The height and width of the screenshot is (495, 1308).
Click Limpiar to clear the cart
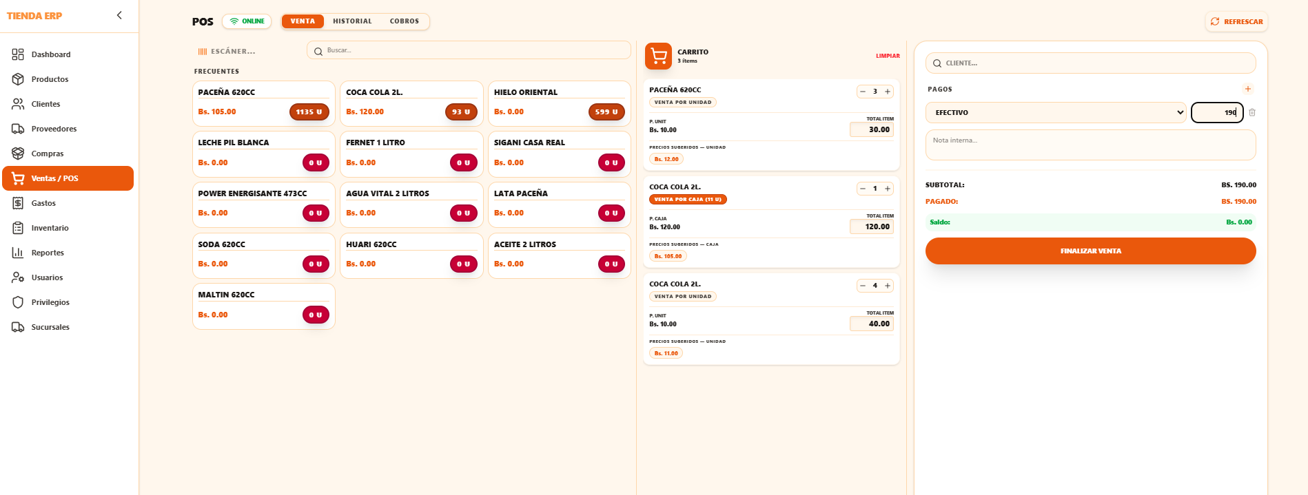[888, 56]
